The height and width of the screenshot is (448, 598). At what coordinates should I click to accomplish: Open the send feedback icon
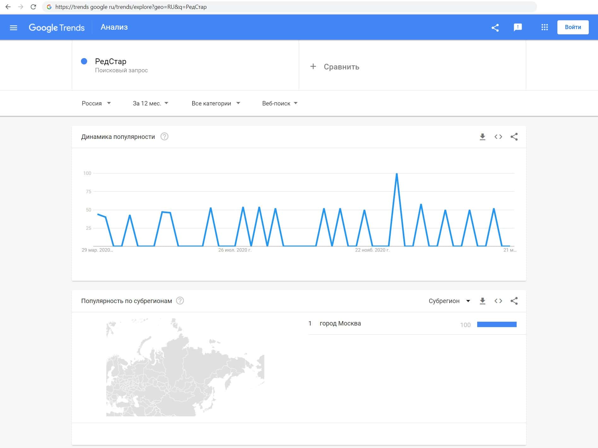click(518, 27)
